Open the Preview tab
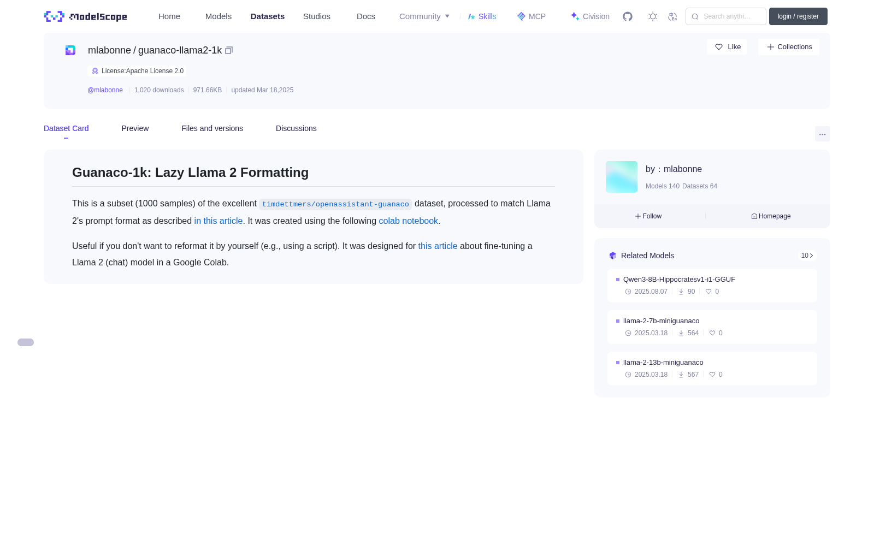This screenshot has height=546, width=874. coord(135,128)
